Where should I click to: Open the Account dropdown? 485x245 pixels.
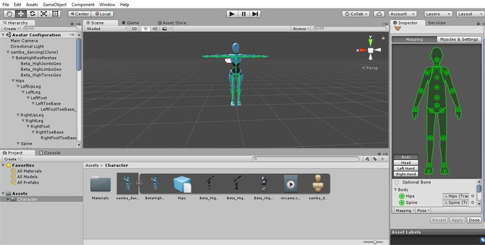click(x=402, y=14)
